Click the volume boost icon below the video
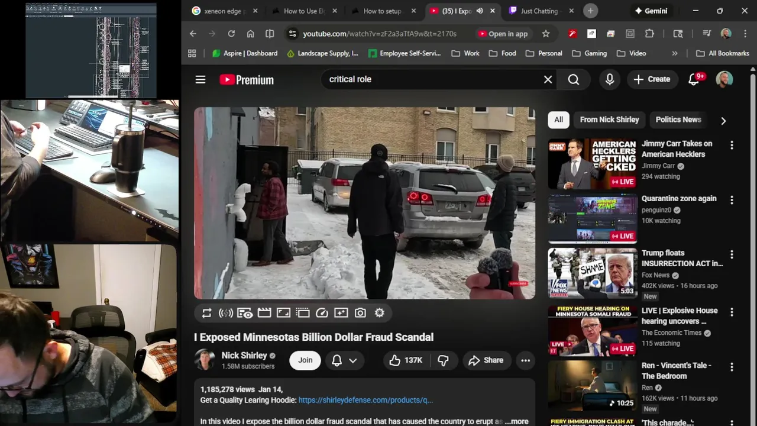The image size is (757, 426). (225, 313)
